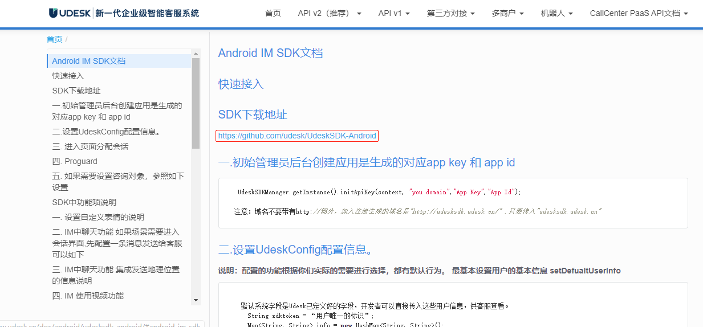Click heading 一.初始管理员后台创建应用 in content
The image size is (703, 327).
367,162
